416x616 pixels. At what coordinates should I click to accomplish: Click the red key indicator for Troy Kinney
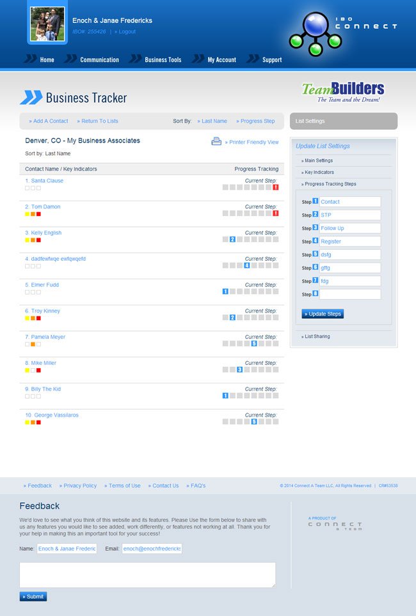click(38, 318)
